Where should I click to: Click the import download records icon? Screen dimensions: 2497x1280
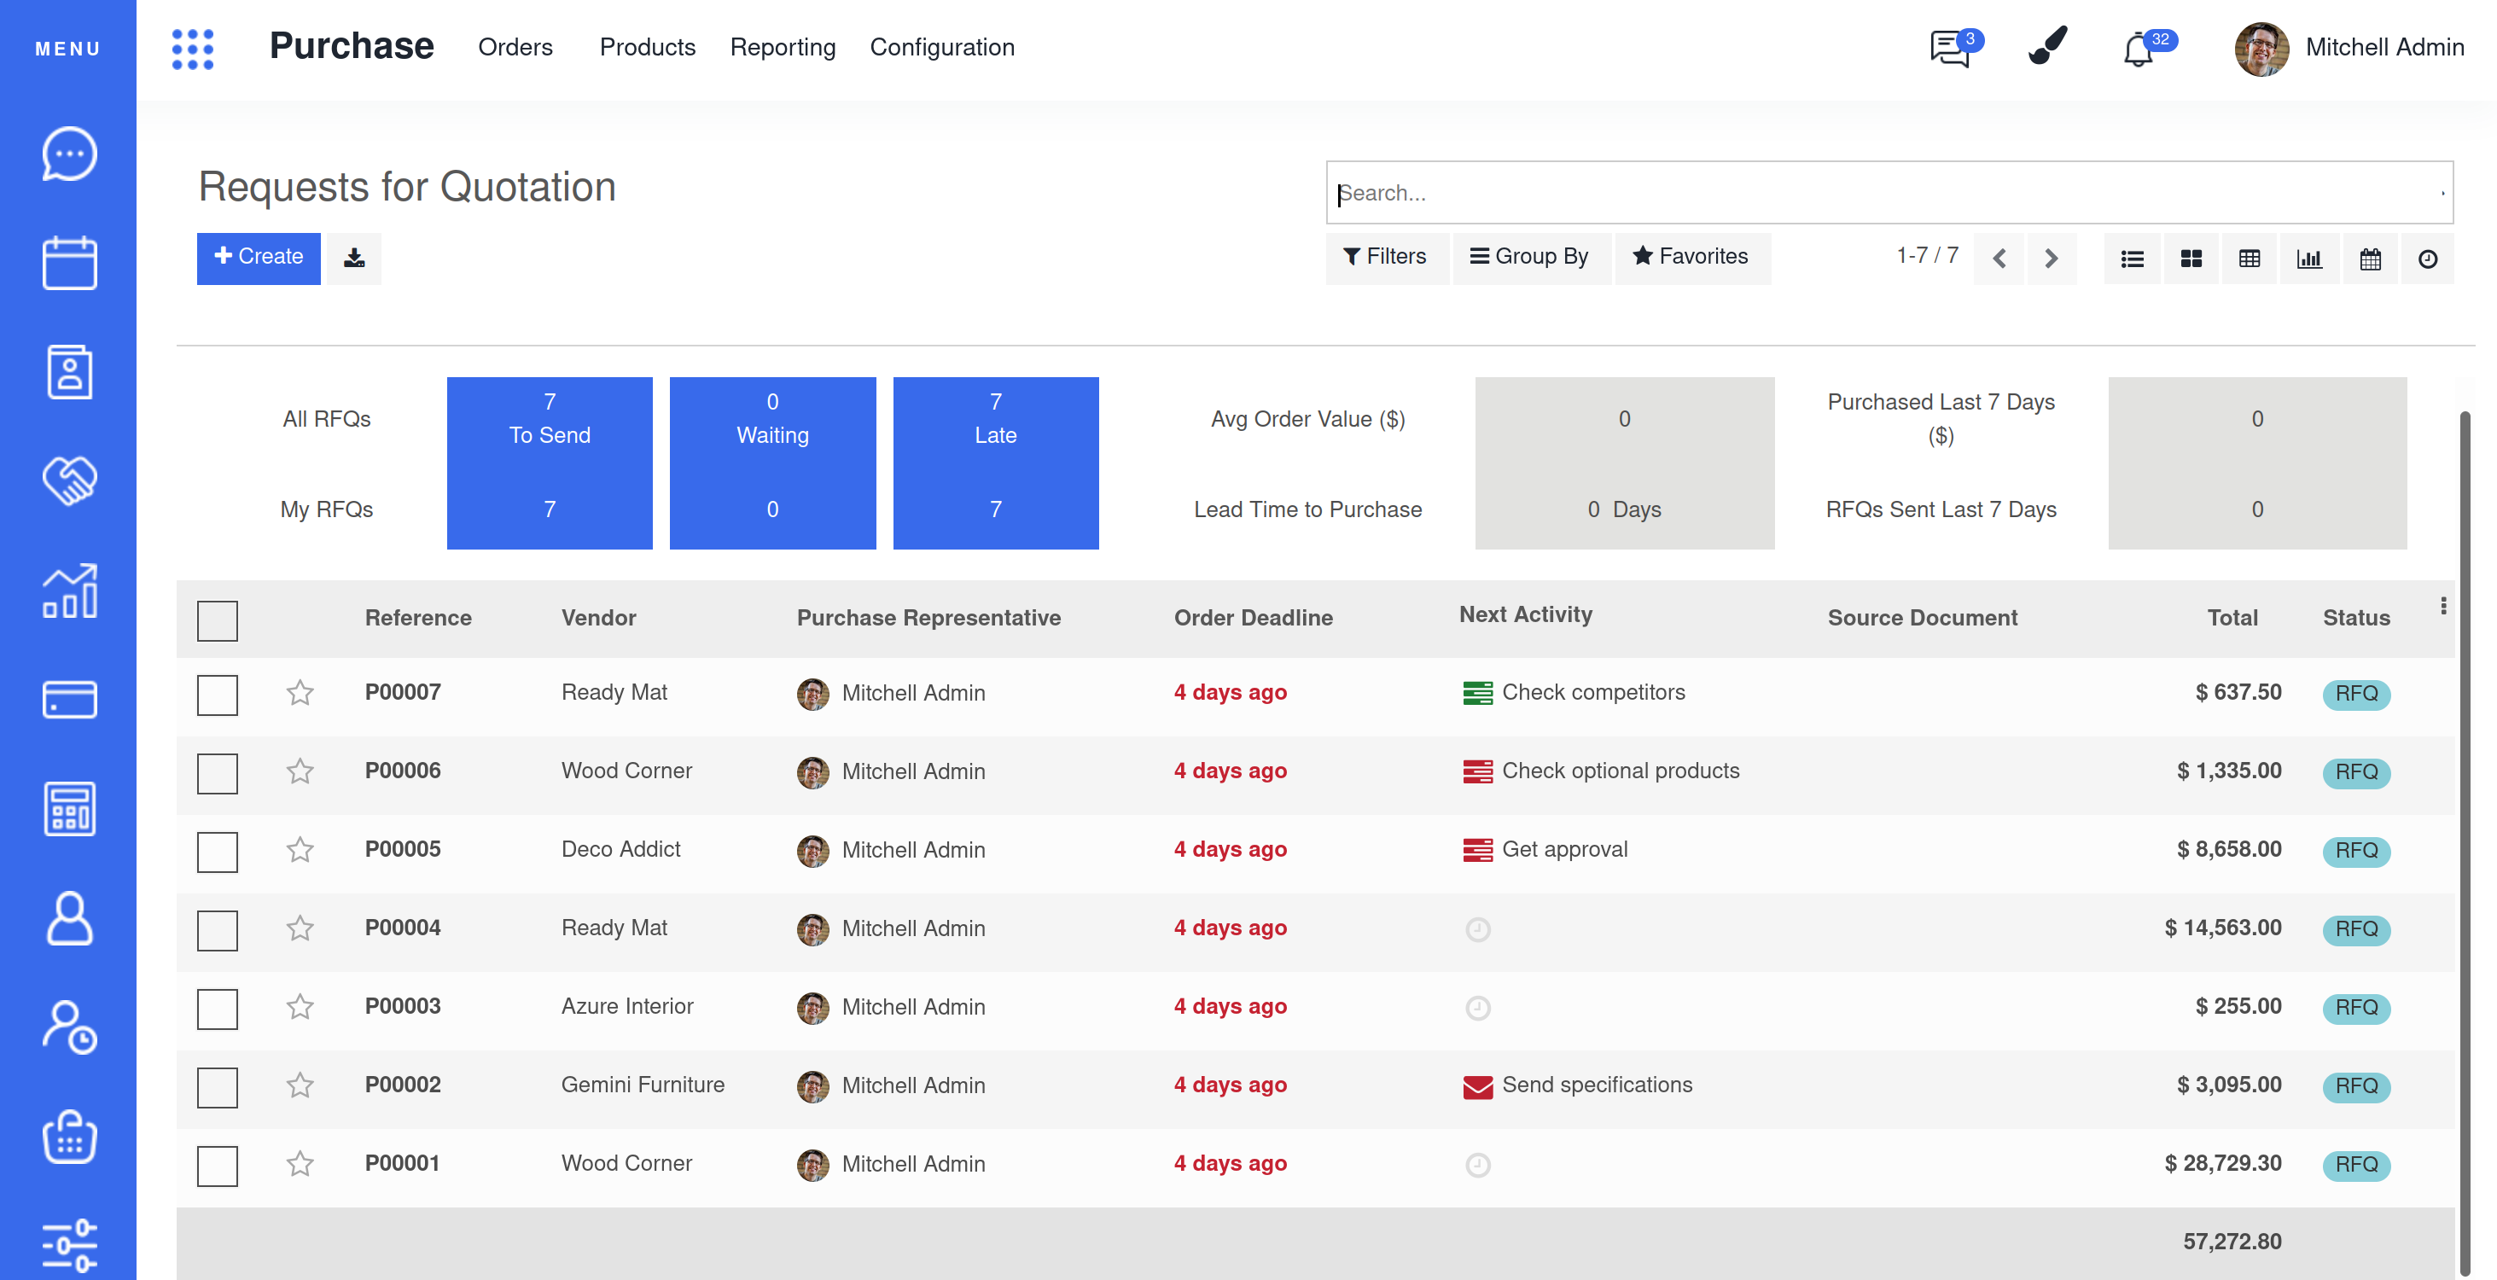[354, 258]
